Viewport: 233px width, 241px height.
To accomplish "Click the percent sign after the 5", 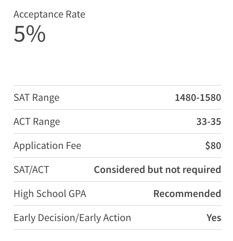I will tap(36, 34).
